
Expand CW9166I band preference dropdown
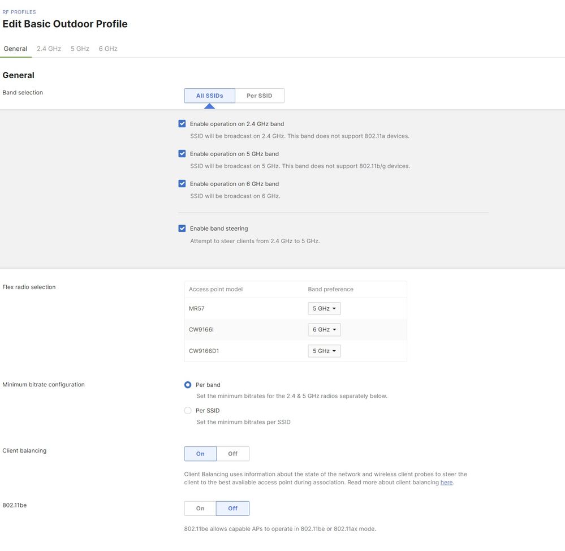pos(324,330)
